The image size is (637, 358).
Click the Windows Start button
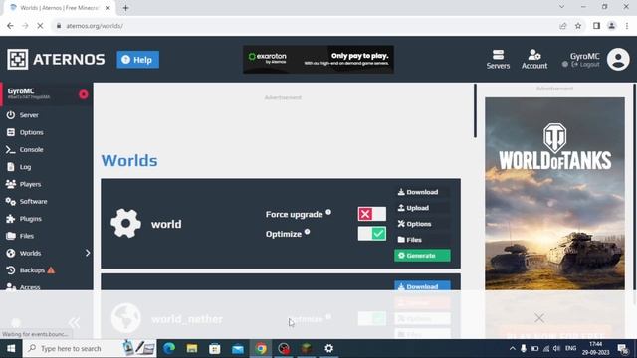(x=11, y=348)
